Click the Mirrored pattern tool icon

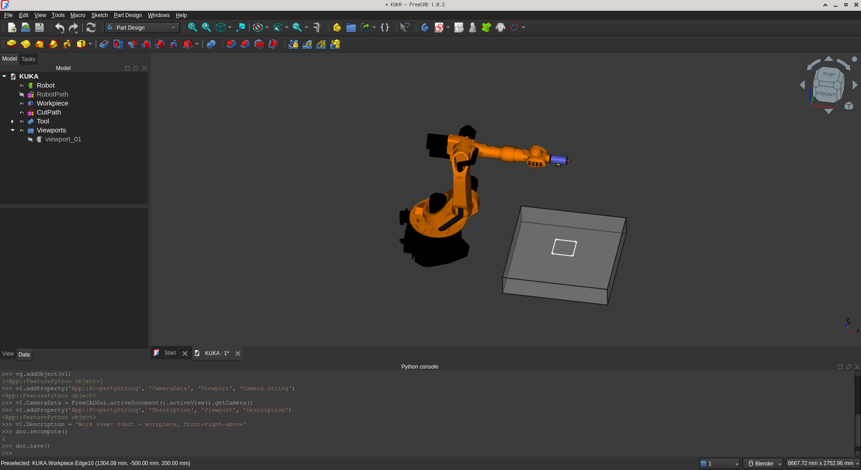point(293,44)
